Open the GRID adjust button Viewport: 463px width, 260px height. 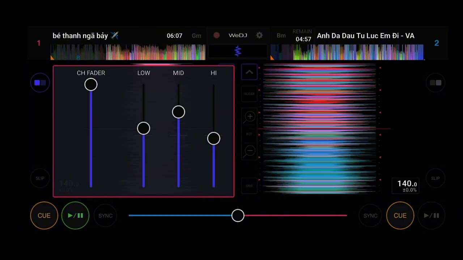249,186
